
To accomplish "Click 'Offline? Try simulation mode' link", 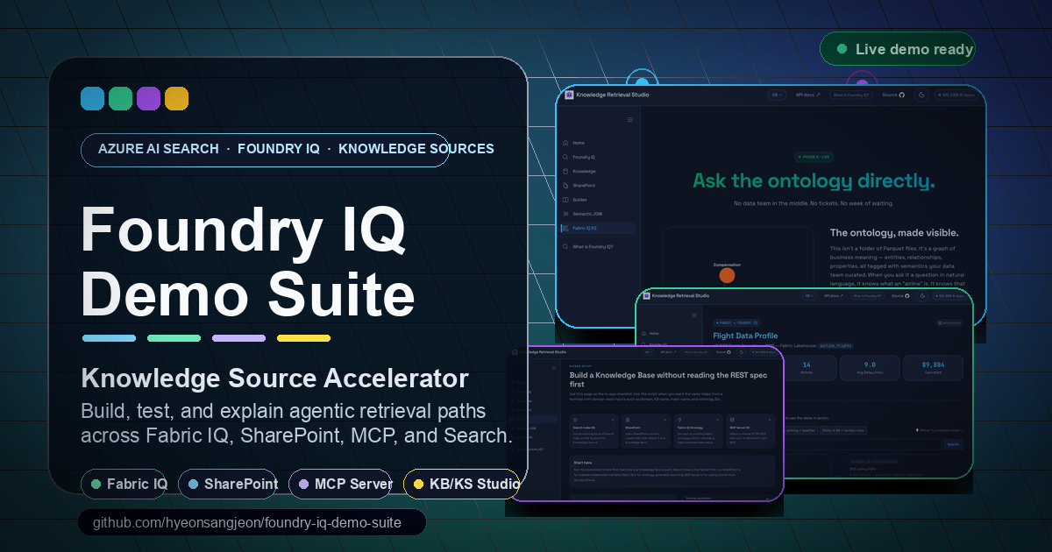I will [940, 430].
